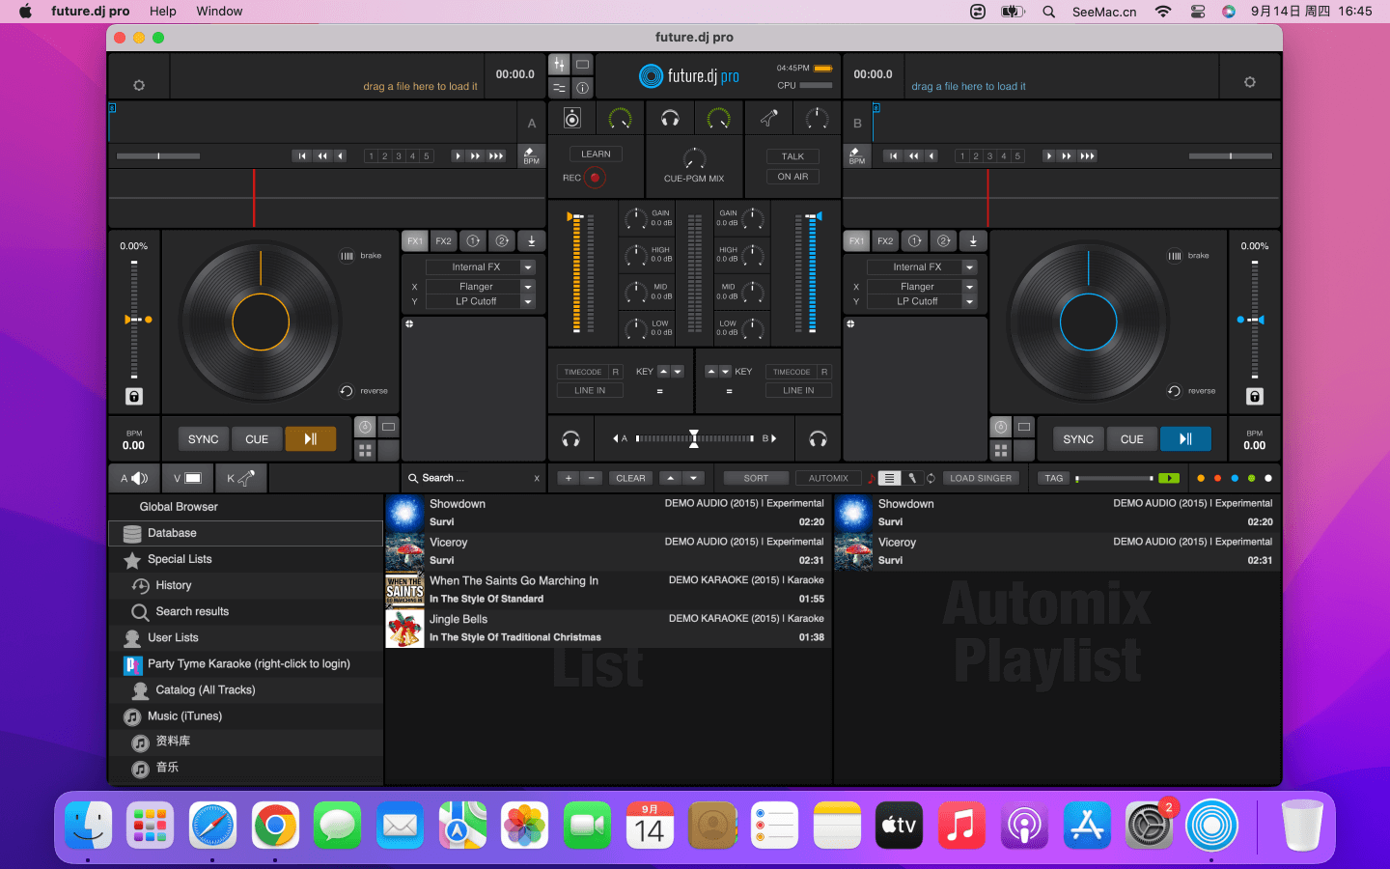Click the record button next to REC
The height and width of the screenshot is (869, 1390).
pos(595,178)
